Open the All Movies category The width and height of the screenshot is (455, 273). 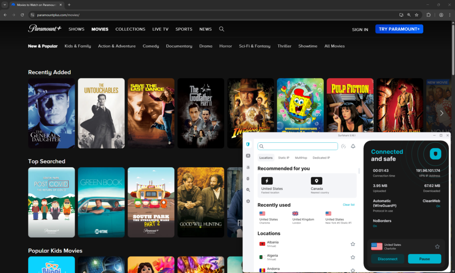pyautogui.click(x=334, y=46)
